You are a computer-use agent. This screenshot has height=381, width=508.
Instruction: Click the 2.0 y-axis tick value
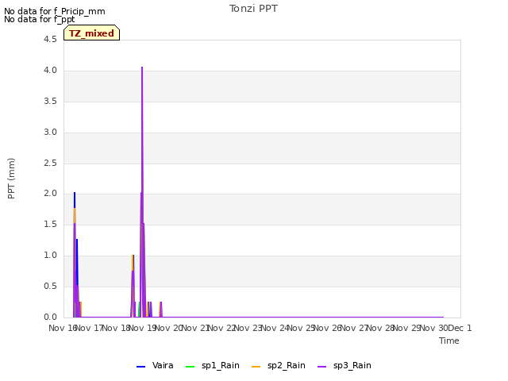(50, 194)
